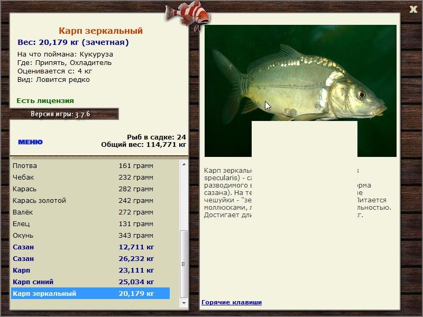423x317 pixels.
Task: Select Плотва 161 грамм in list
Action: coord(90,166)
